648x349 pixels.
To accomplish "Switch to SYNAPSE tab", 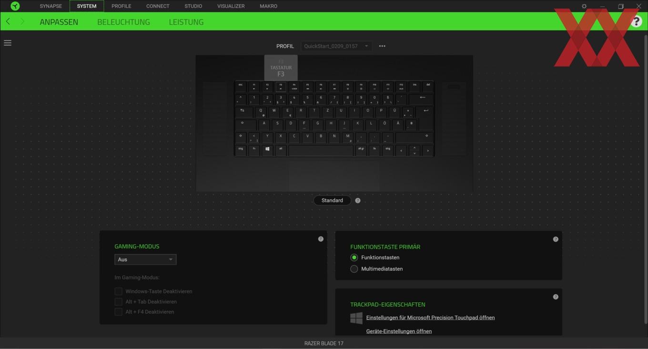I will coord(51,6).
